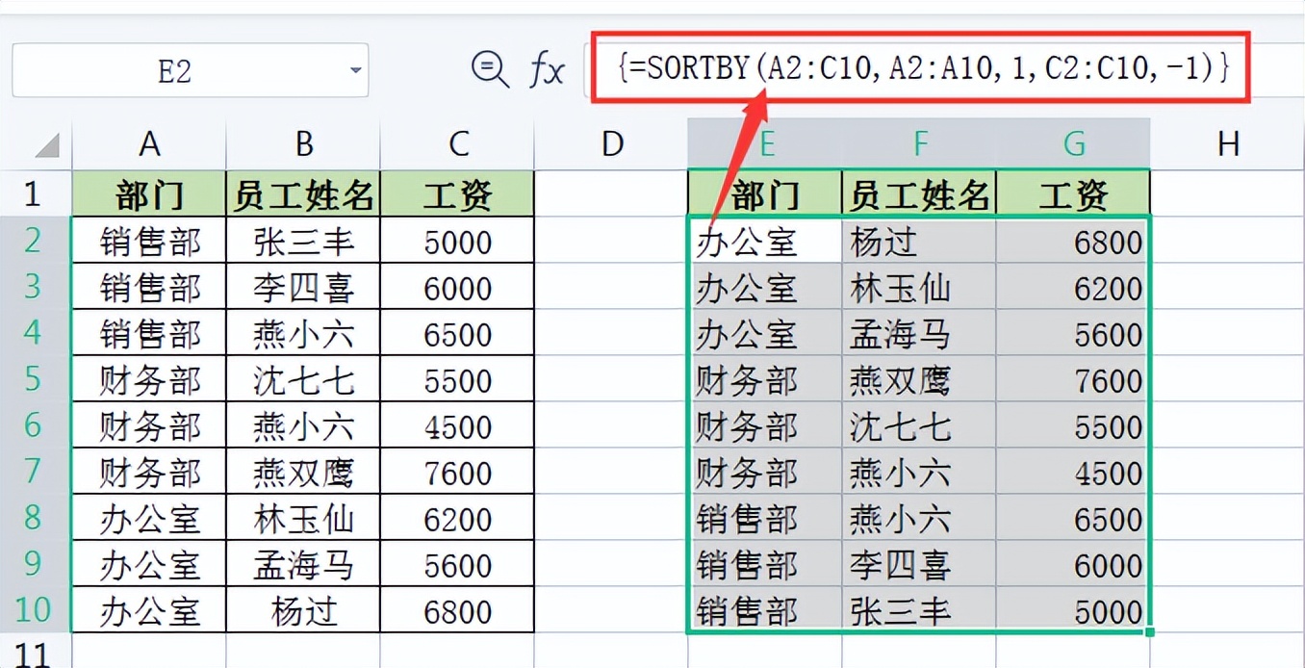Select the 部门 header cell in column E
Image resolution: width=1305 pixels, height=668 pixels.
point(765,193)
